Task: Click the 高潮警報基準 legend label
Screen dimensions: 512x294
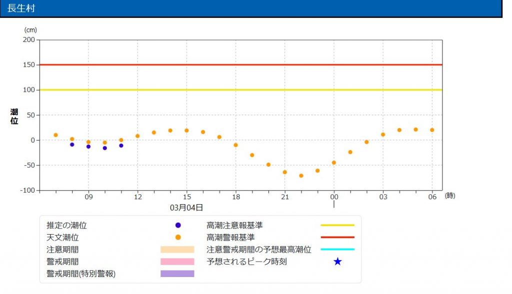Action: [230, 237]
